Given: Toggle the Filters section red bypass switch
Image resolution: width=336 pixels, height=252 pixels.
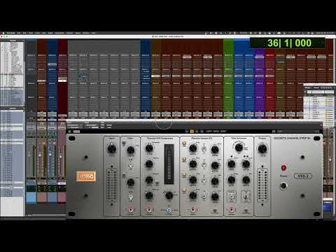Looking at the screenshot, I should pos(131,210).
